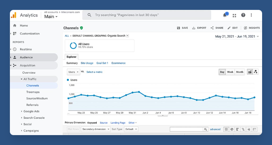Click the Plot Rows button
The height and width of the screenshot is (145, 272).
pos(73,129)
